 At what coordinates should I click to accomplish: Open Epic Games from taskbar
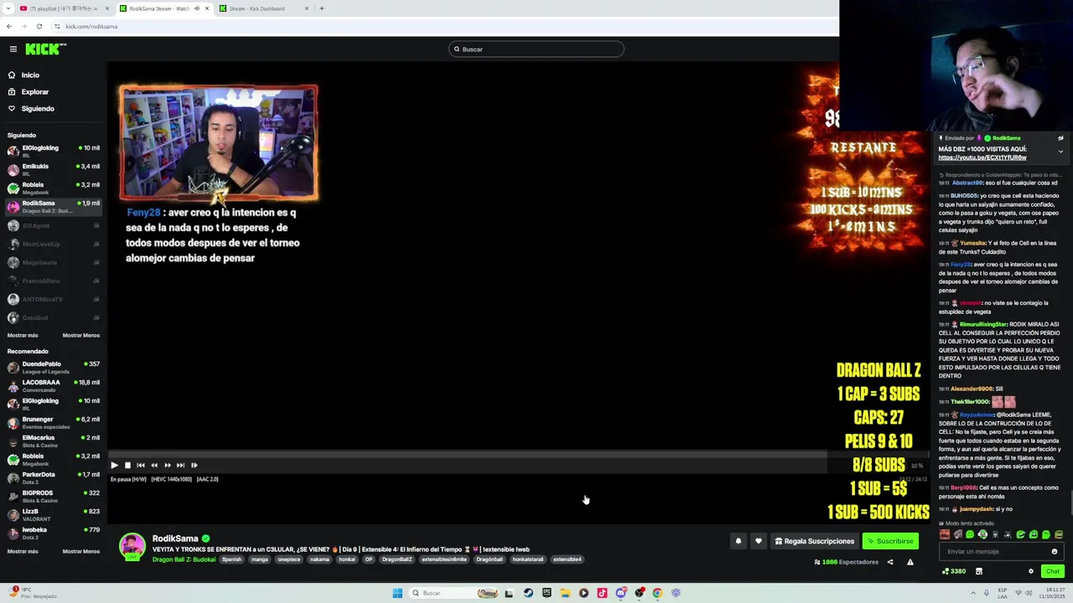547,593
